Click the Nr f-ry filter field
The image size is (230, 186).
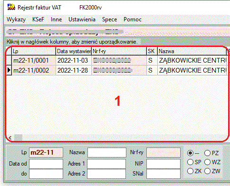[163, 152]
